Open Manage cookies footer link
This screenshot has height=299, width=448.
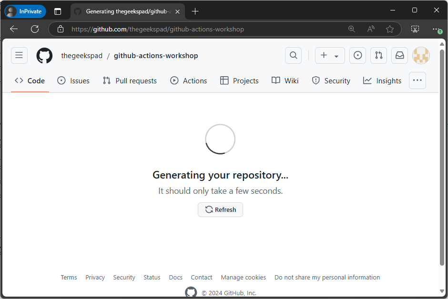pyautogui.click(x=244, y=277)
